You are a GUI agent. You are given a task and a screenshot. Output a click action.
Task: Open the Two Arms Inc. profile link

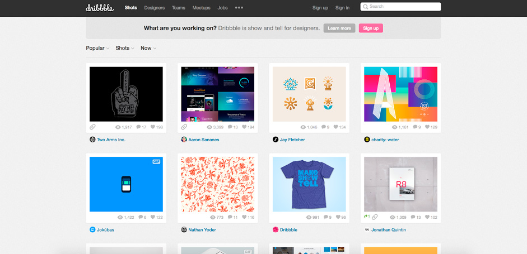[111, 140]
